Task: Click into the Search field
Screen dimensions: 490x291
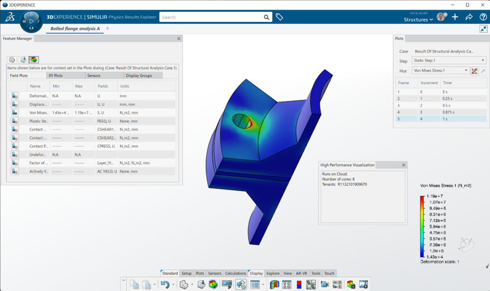Action: (211, 17)
